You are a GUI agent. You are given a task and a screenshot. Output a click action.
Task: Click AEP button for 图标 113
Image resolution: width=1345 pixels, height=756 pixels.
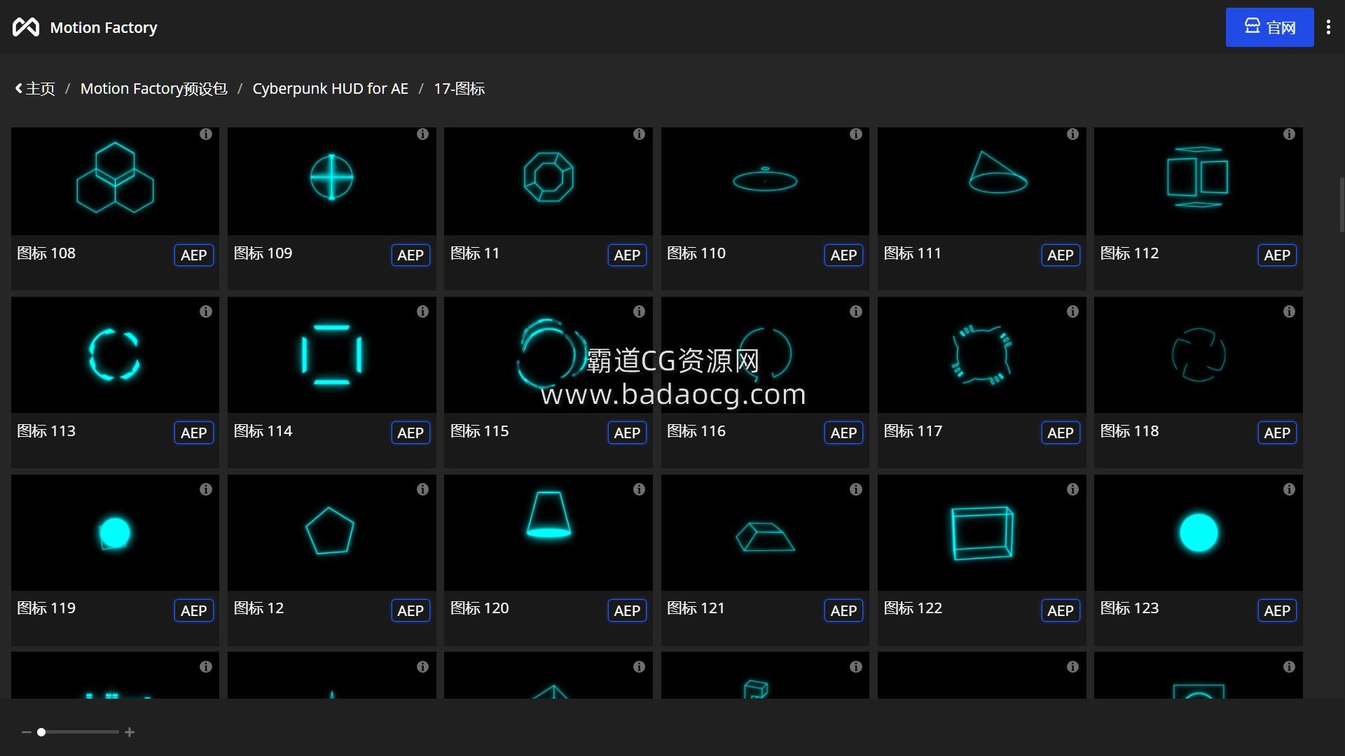point(193,433)
